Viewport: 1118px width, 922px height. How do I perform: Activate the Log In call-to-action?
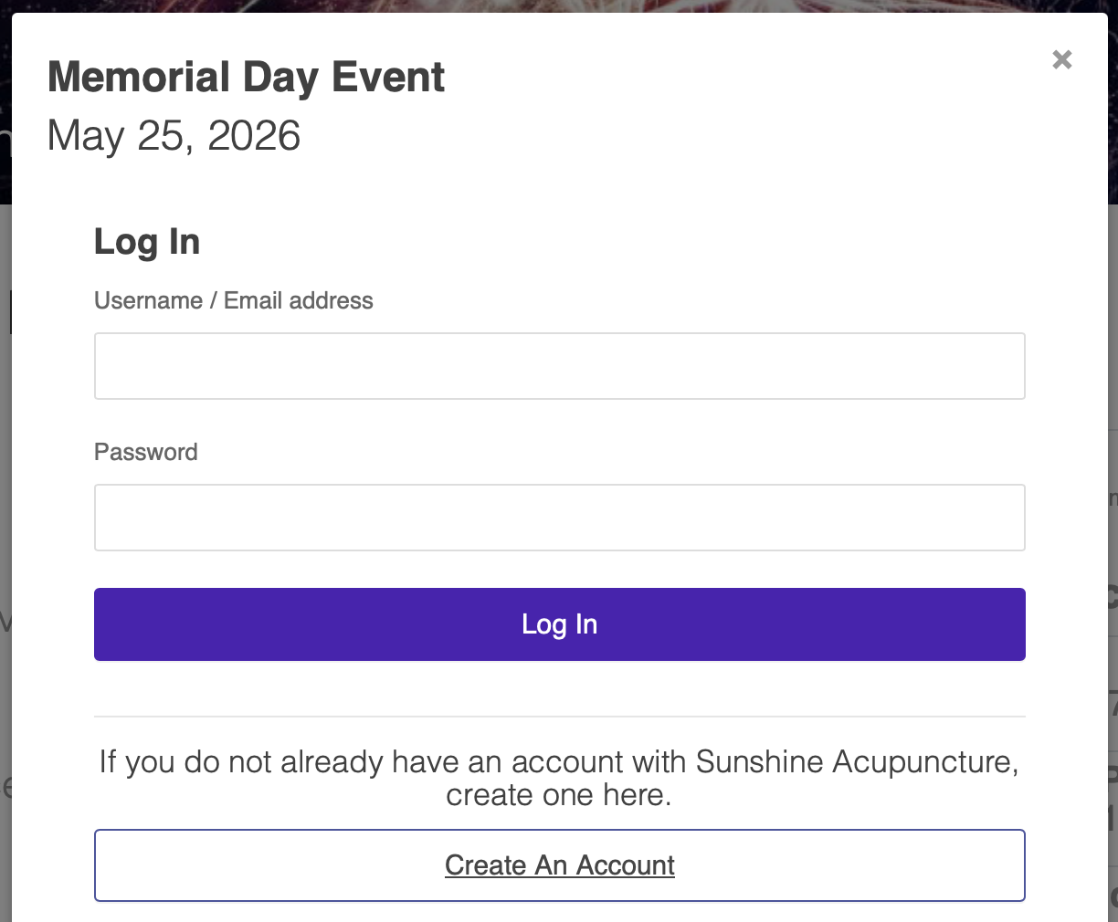coord(559,623)
